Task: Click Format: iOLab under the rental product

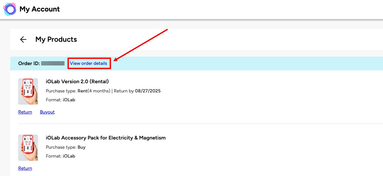Action: (61, 99)
